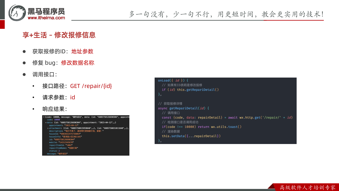Click the 黑马程序员 horse logo
The image size is (339, 191).
(17, 12)
